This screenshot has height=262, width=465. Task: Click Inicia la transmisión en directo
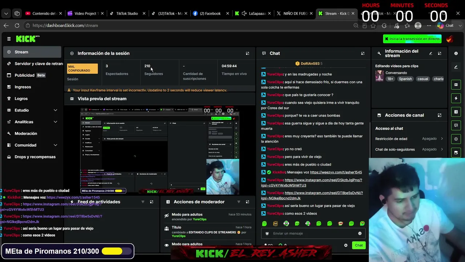point(412,39)
